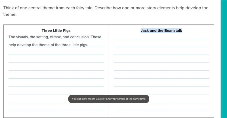Click the fifth answer line in the Jack and the Beanstalk column
This screenshot has width=227, height=118.
coord(161,68)
